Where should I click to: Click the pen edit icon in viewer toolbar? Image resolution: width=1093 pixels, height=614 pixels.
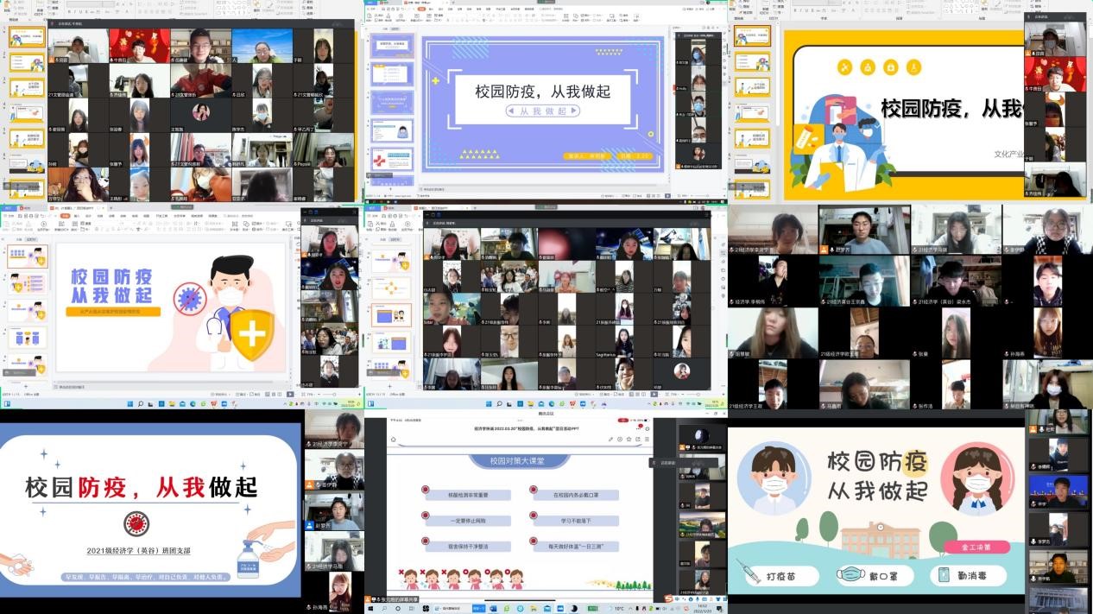click(611, 439)
